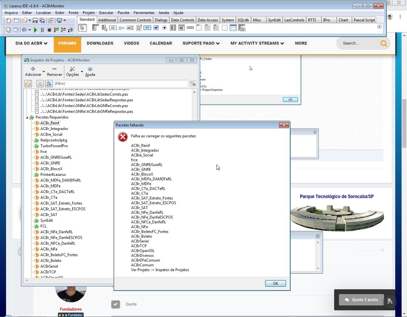Run the project with green arrow
The image size is (407, 317).
(x=35, y=30)
